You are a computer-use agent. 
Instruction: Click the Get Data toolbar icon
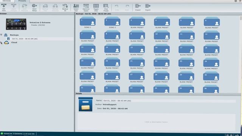click(x=4, y=8)
